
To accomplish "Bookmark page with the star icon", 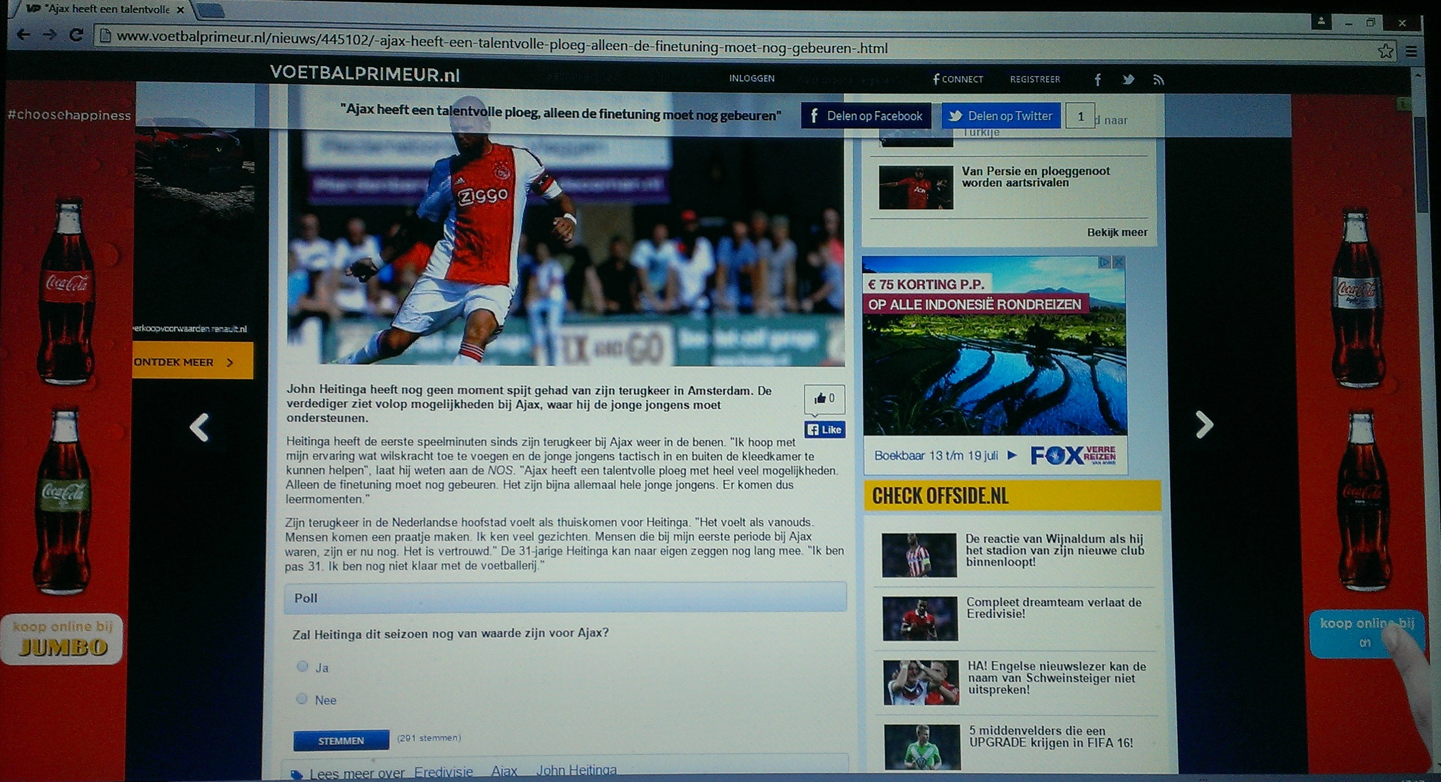I will click(1385, 51).
